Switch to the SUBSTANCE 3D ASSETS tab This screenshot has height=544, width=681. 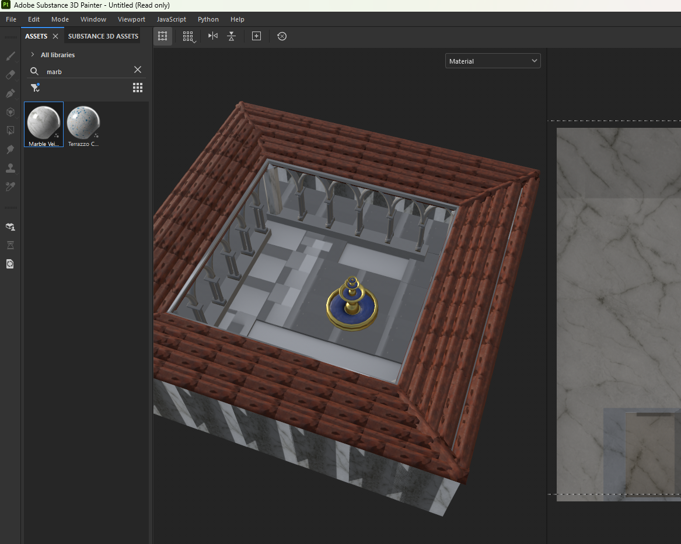point(103,36)
